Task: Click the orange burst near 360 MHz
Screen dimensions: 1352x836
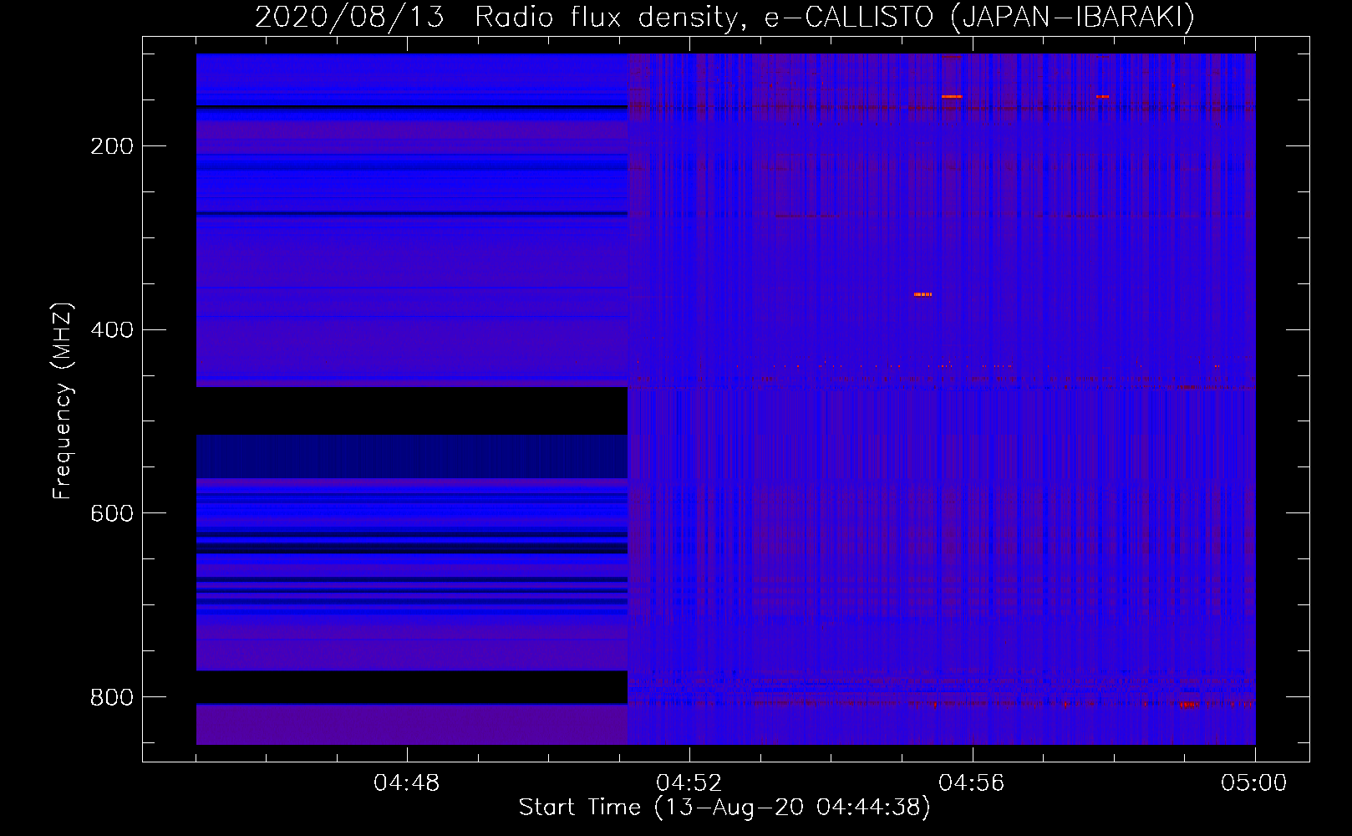Action: pyautogui.click(x=923, y=294)
